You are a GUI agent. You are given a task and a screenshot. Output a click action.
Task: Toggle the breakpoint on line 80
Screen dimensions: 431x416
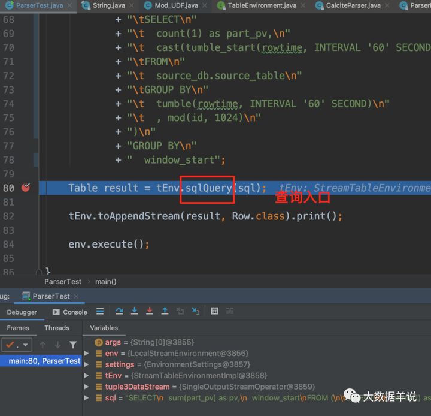(26, 188)
